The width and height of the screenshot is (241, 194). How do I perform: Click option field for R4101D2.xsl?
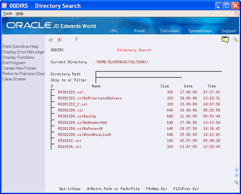click(53, 141)
